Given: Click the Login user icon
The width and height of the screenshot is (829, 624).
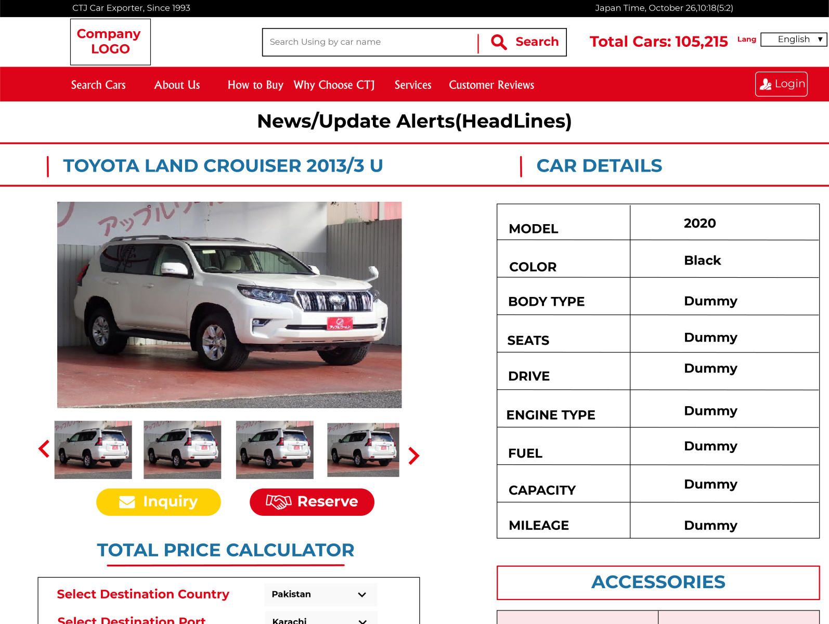Looking at the screenshot, I should (766, 84).
